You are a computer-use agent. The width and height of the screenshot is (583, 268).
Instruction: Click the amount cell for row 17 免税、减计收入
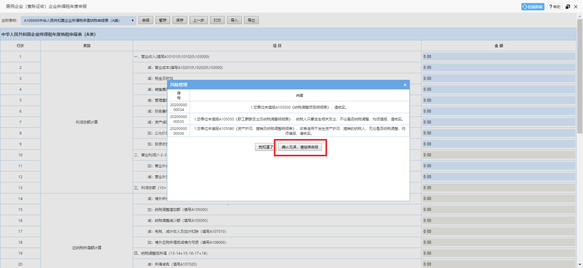click(x=499, y=232)
